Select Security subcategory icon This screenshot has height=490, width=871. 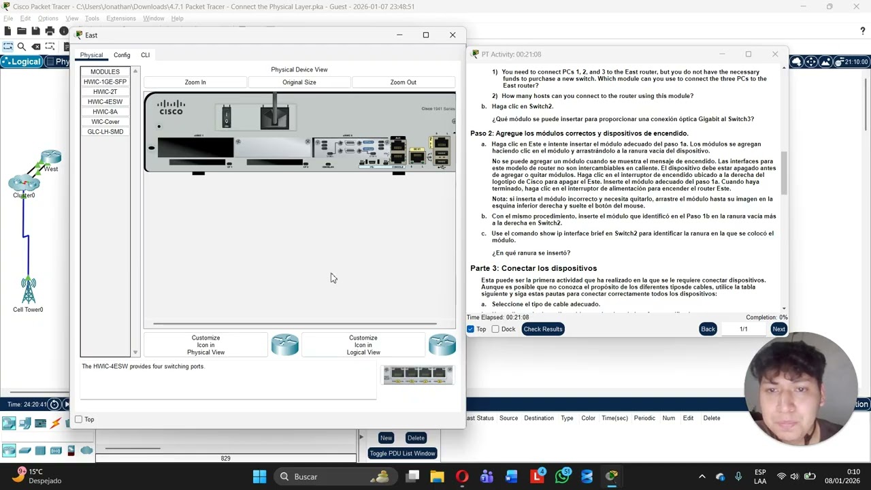(x=71, y=451)
